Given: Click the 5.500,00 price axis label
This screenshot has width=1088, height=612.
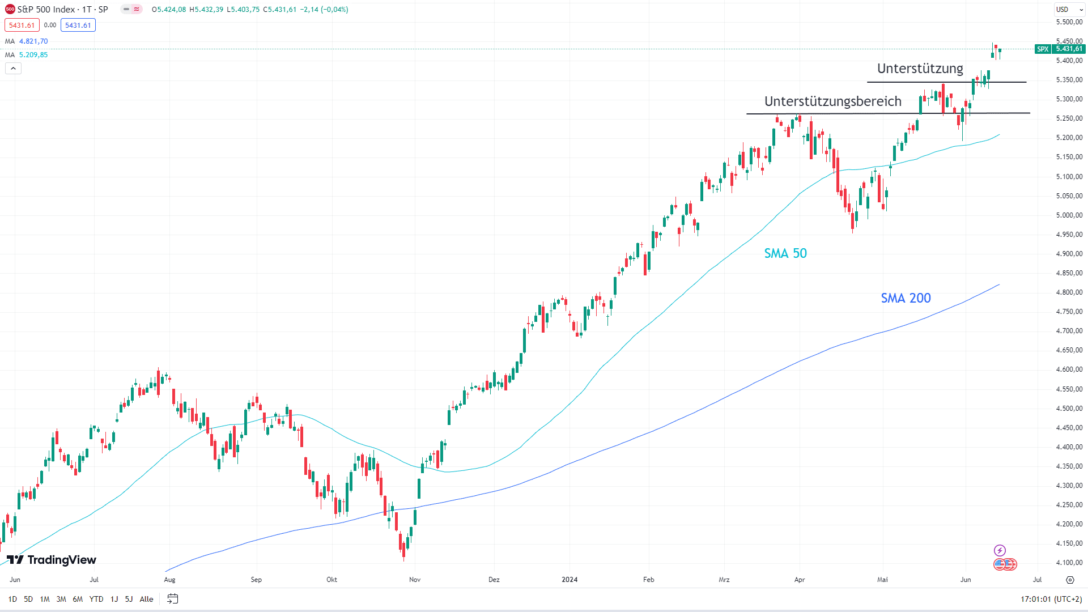Looking at the screenshot, I should coord(1069,22).
